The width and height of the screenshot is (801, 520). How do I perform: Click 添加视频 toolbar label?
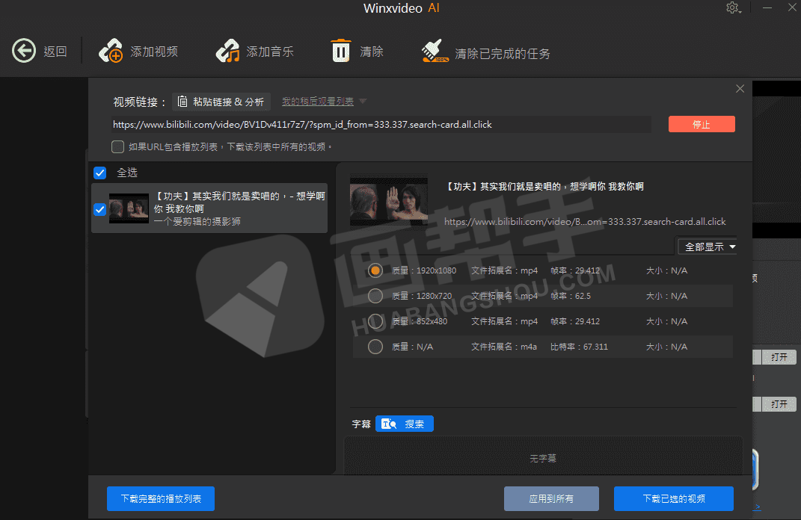point(154,52)
